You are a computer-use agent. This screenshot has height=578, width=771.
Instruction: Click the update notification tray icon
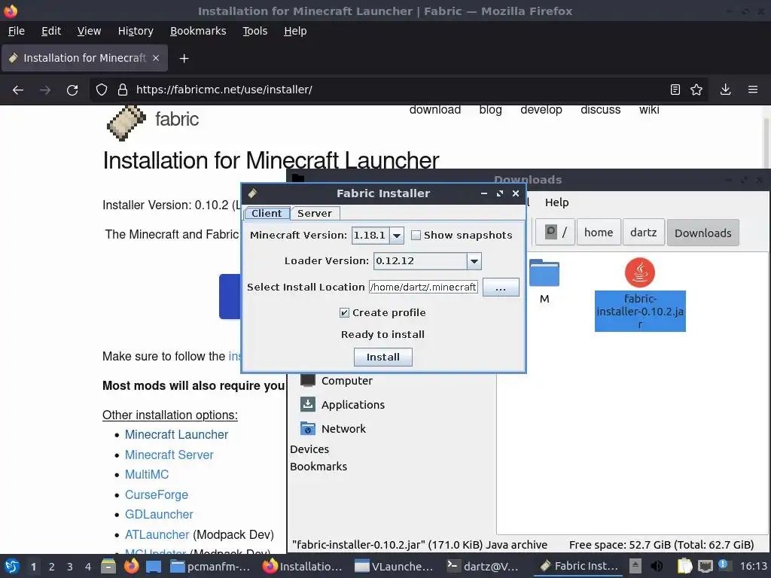coord(723,565)
